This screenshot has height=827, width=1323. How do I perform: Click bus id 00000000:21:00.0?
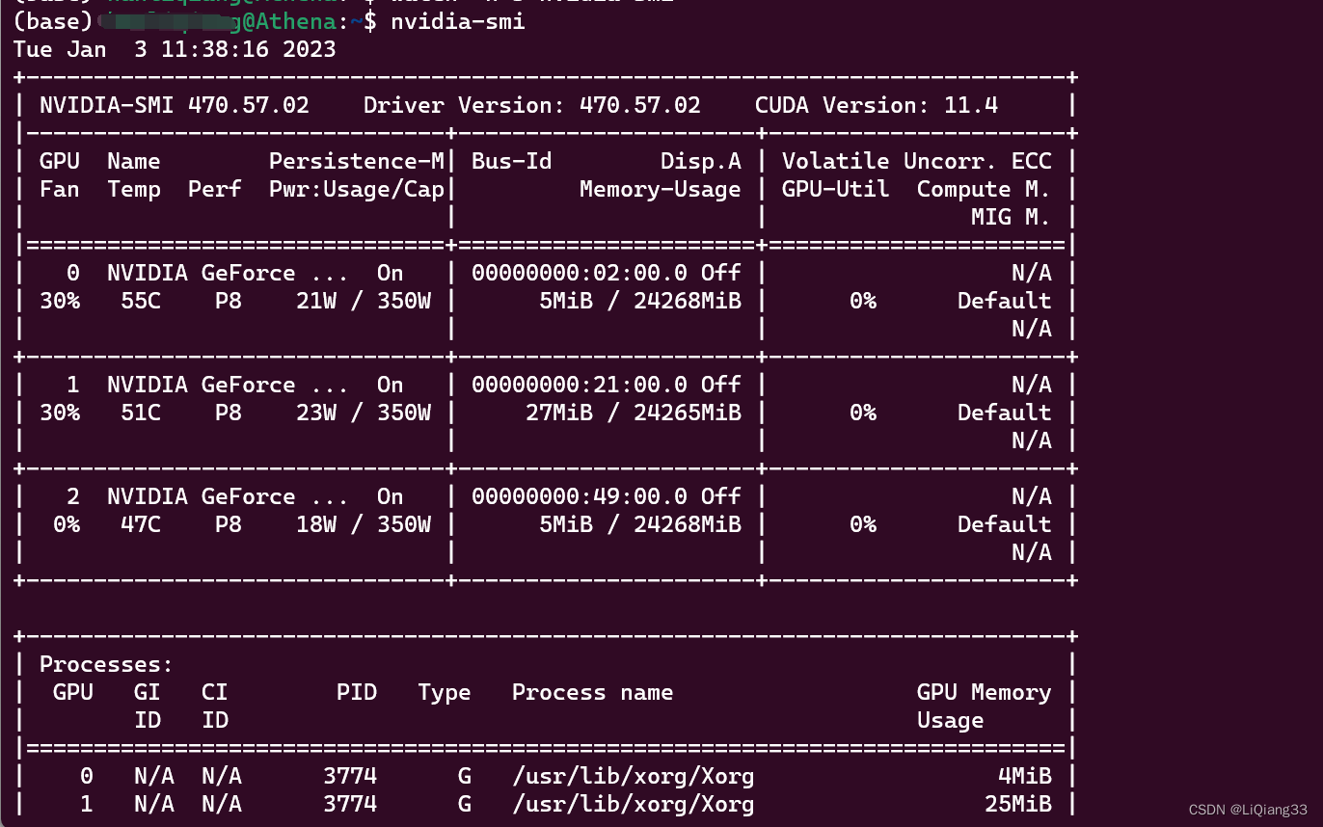pos(580,385)
